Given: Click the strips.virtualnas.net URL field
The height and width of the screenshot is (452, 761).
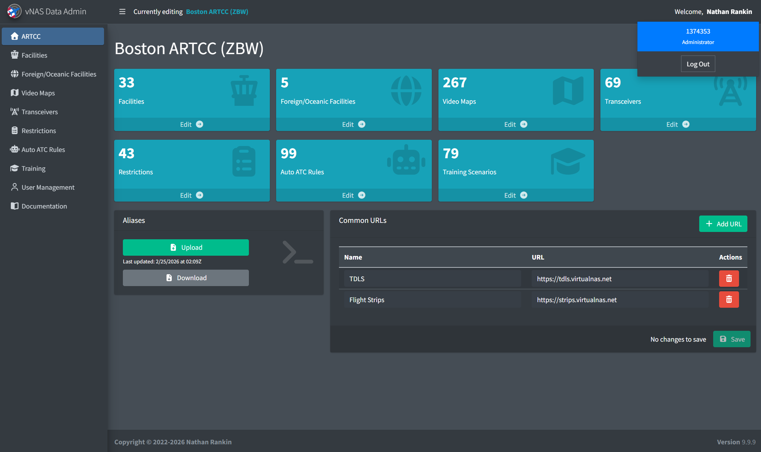Looking at the screenshot, I should coord(620,300).
